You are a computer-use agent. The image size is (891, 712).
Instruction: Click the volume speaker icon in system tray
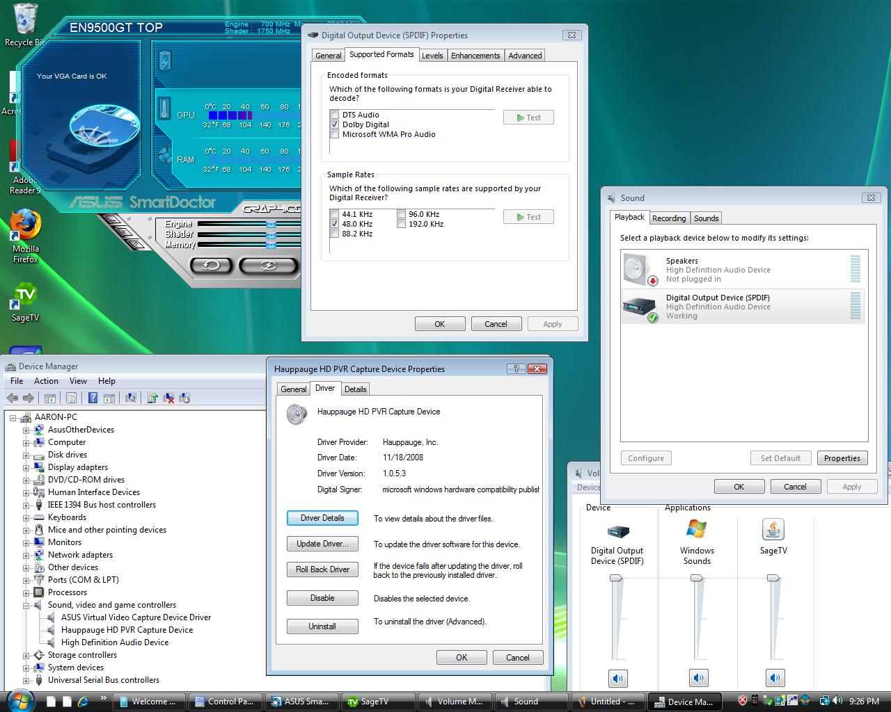pos(838,701)
